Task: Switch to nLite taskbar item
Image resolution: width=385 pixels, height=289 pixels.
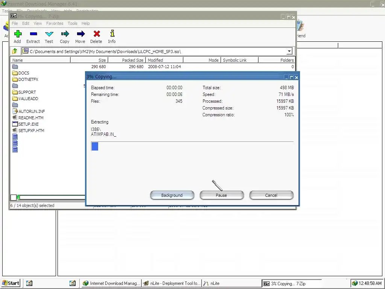Action: [232, 283]
